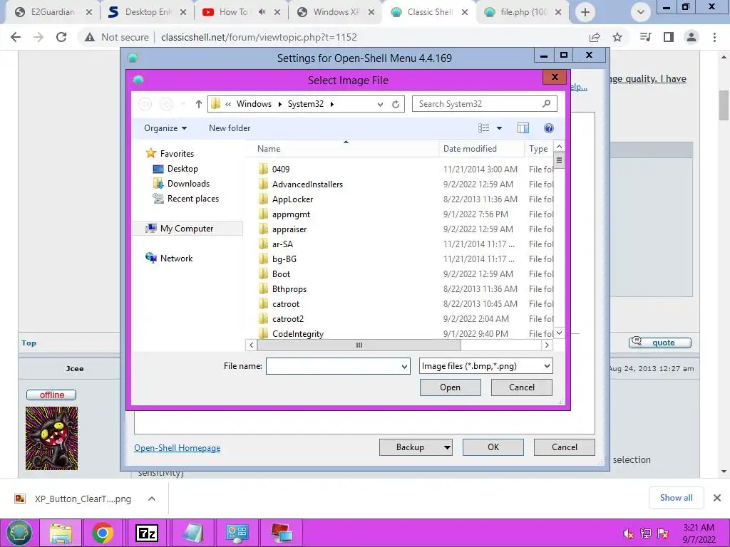Open the Organize dropdown

coord(165,128)
